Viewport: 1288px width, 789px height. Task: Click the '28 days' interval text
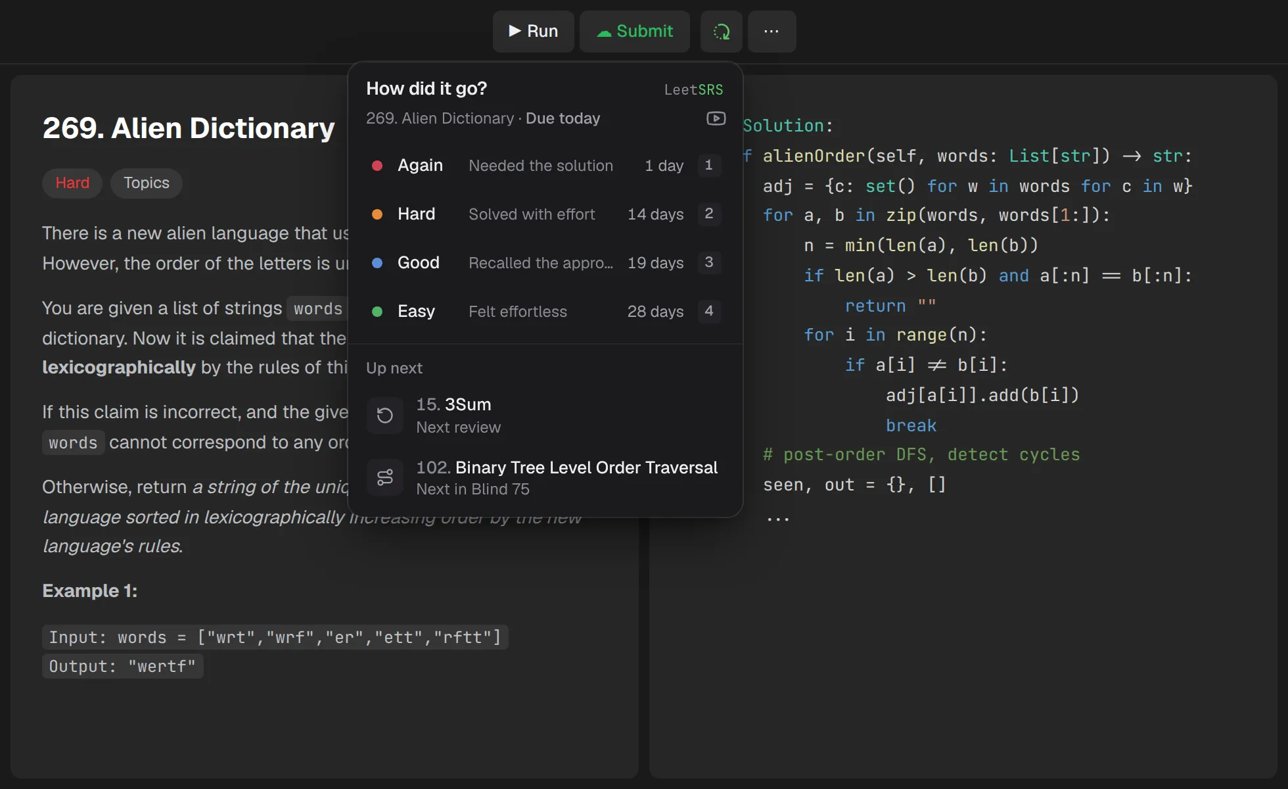[655, 312]
